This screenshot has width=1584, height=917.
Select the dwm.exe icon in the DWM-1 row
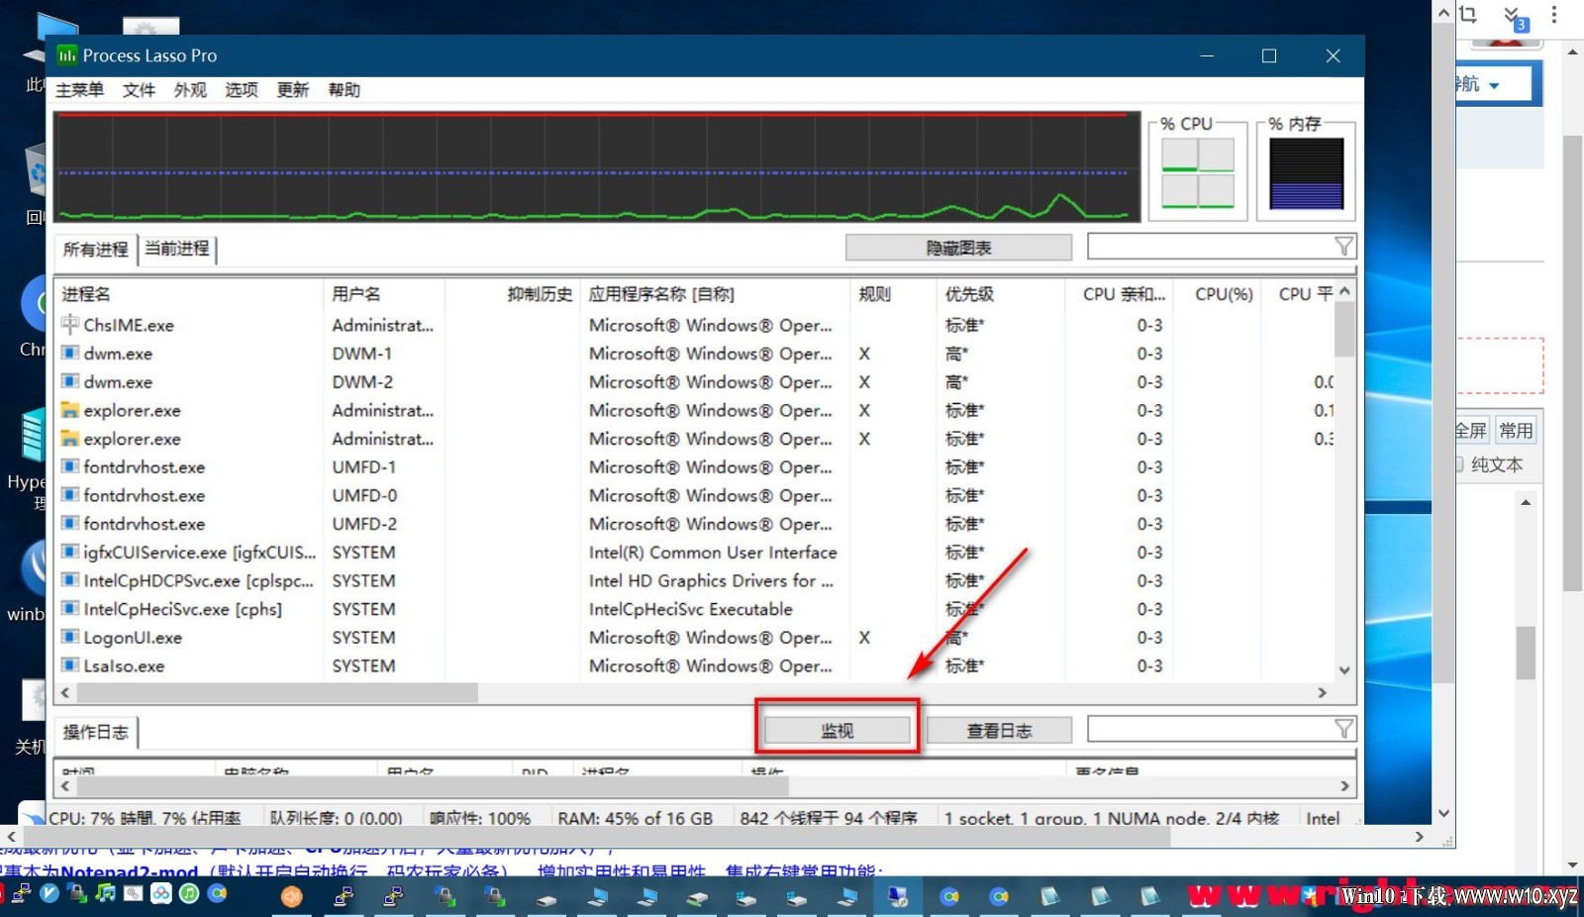tap(70, 353)
